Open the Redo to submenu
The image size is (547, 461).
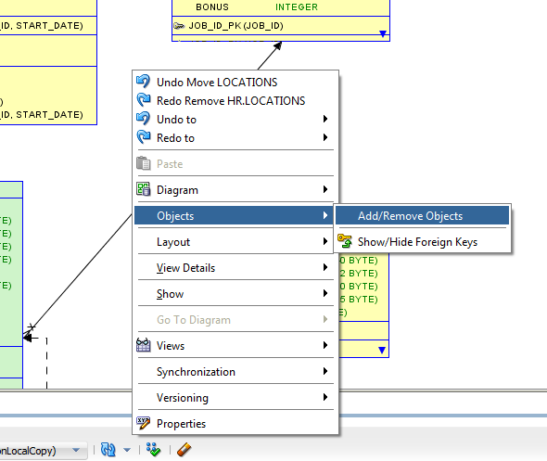pos(235,138)
